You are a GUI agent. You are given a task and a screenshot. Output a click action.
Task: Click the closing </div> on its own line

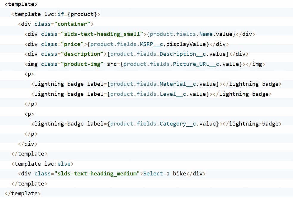28,144
